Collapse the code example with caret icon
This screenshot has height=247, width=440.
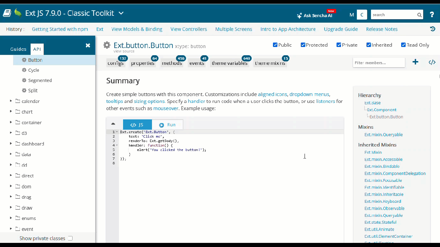pos(113,124)
